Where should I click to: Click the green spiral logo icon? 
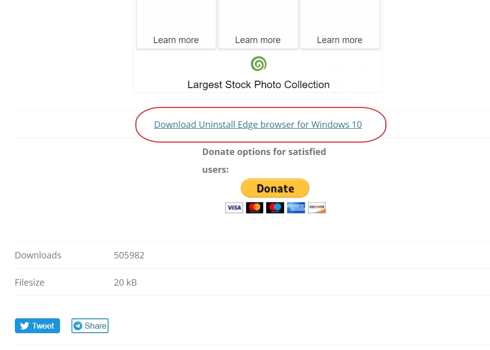258,64
